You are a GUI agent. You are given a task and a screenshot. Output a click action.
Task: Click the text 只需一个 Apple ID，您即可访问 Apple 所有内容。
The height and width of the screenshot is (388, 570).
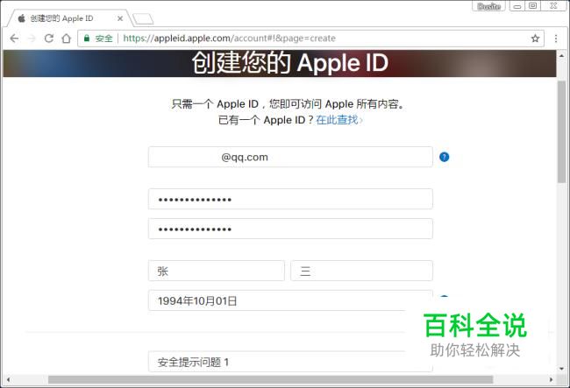click(288, 104)
